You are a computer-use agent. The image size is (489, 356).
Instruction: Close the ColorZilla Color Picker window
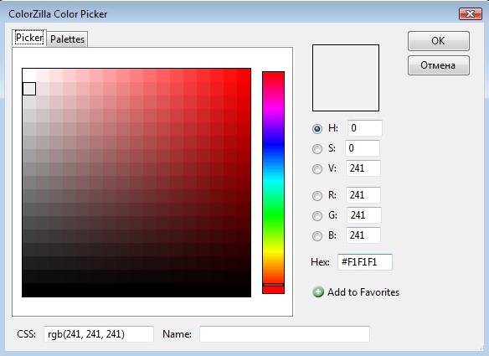click(471, 13)
